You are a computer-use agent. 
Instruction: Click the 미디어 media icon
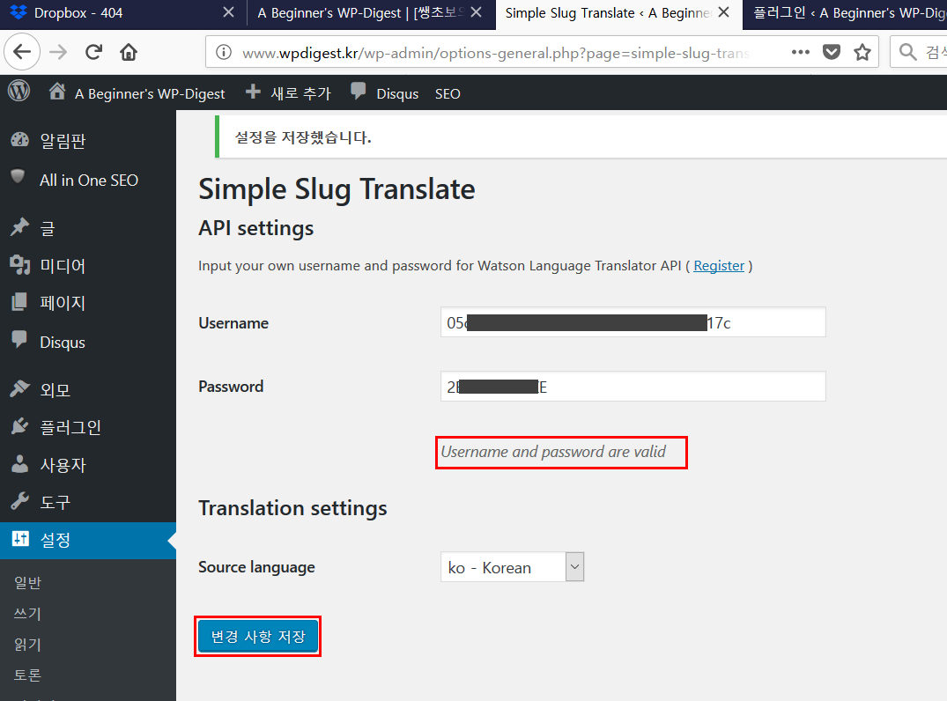pyautogui.click(x=19, y=264)
